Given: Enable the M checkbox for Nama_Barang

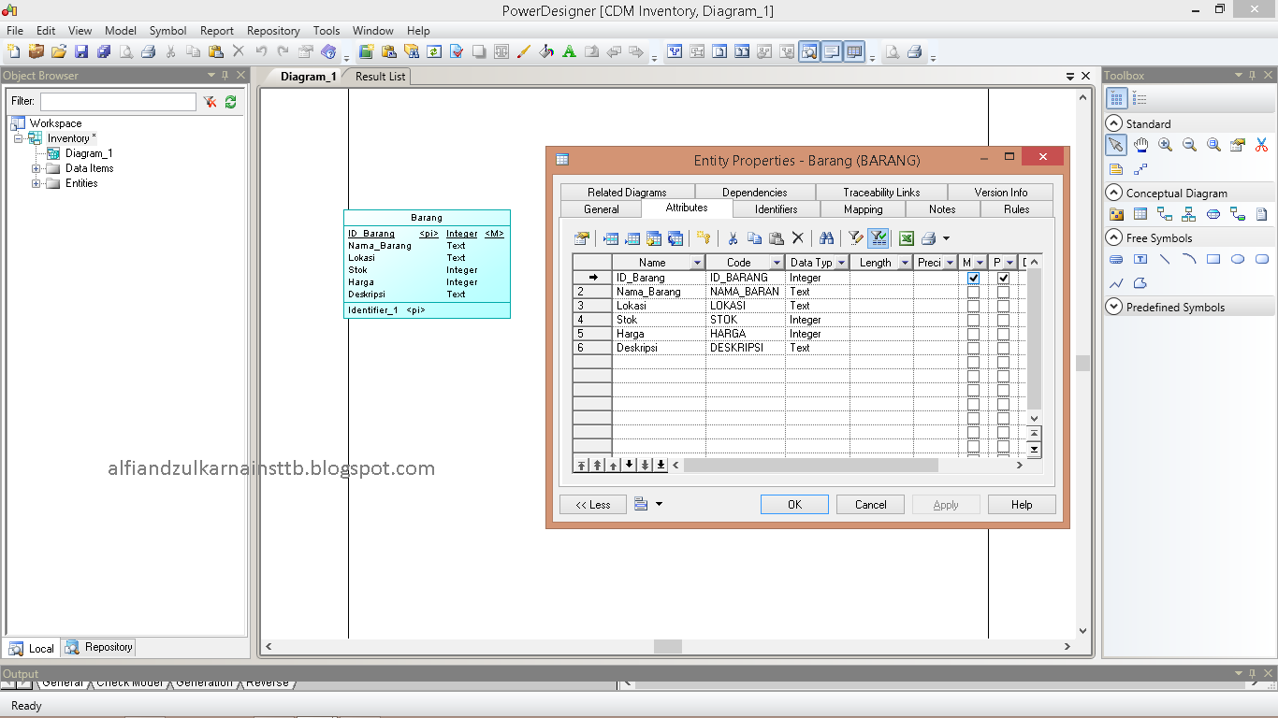Looking at the screenshot, I should [x=973, y=291].
